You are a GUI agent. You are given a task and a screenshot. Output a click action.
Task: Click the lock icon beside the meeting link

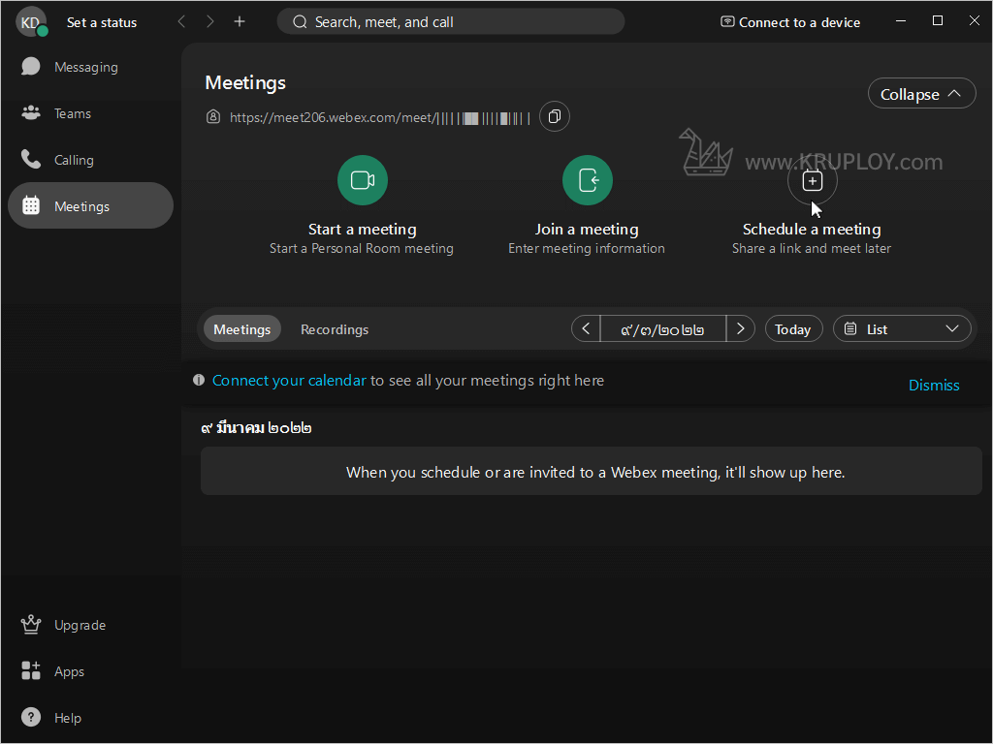coord(213,117)
